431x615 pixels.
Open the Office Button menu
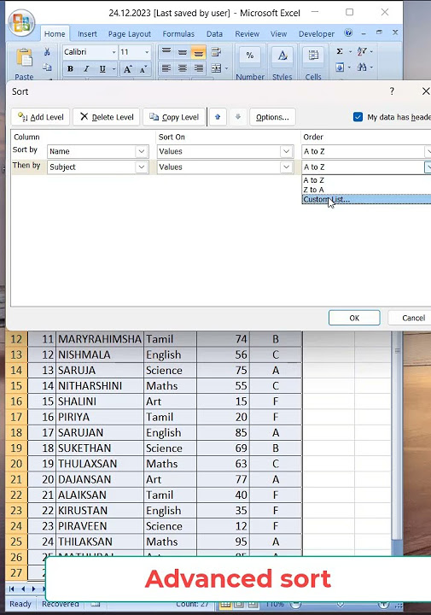[21, 22]
